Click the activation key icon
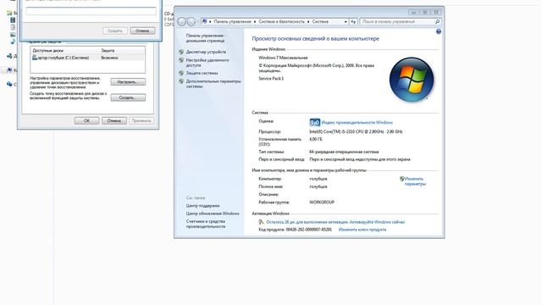 tap(262, 222)
